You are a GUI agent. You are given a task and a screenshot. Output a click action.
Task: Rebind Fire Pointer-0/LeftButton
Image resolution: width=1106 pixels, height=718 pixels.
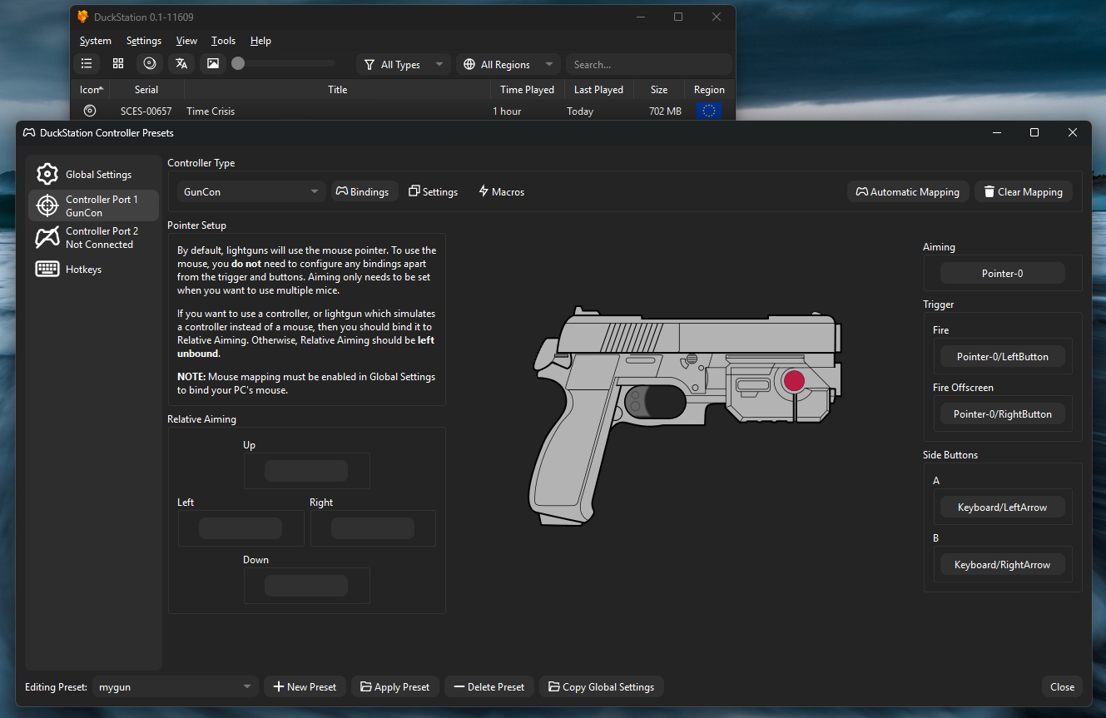tap(1003, 356)
